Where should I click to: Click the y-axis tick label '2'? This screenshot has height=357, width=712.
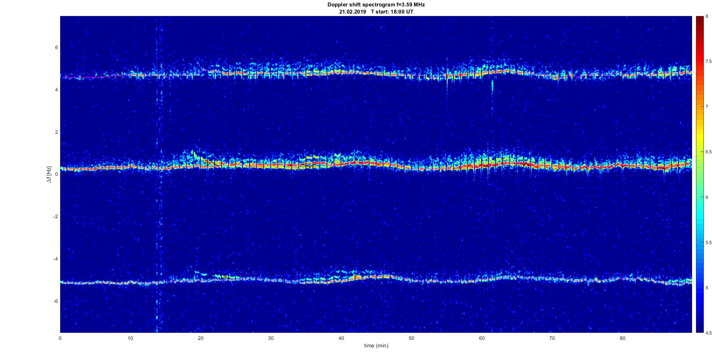(x=56, y=132)
